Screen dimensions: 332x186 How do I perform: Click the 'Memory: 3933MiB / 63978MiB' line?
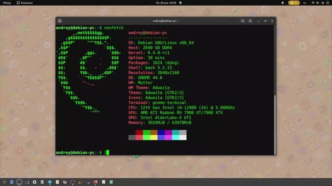(x=160, y=122)
